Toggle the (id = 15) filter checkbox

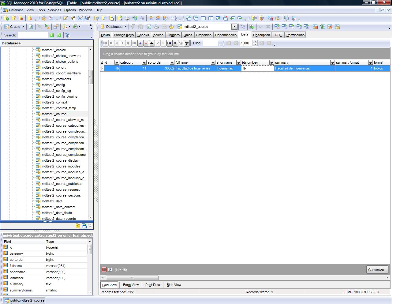110,270
